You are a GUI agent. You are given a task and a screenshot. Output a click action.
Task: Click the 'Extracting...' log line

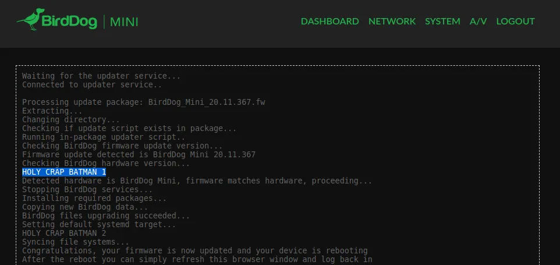click(x=52, y=111)
